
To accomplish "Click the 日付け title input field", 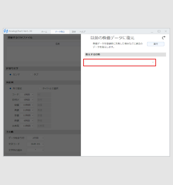I will pyautogui.click(x=44, y=100).
